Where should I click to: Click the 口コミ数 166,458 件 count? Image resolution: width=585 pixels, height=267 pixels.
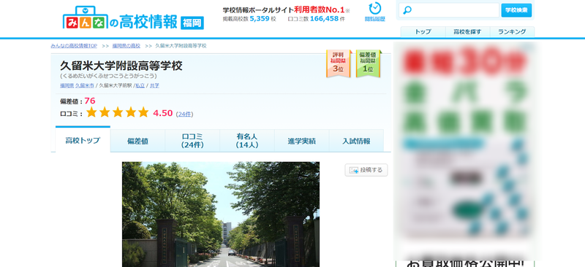(317, 19)
